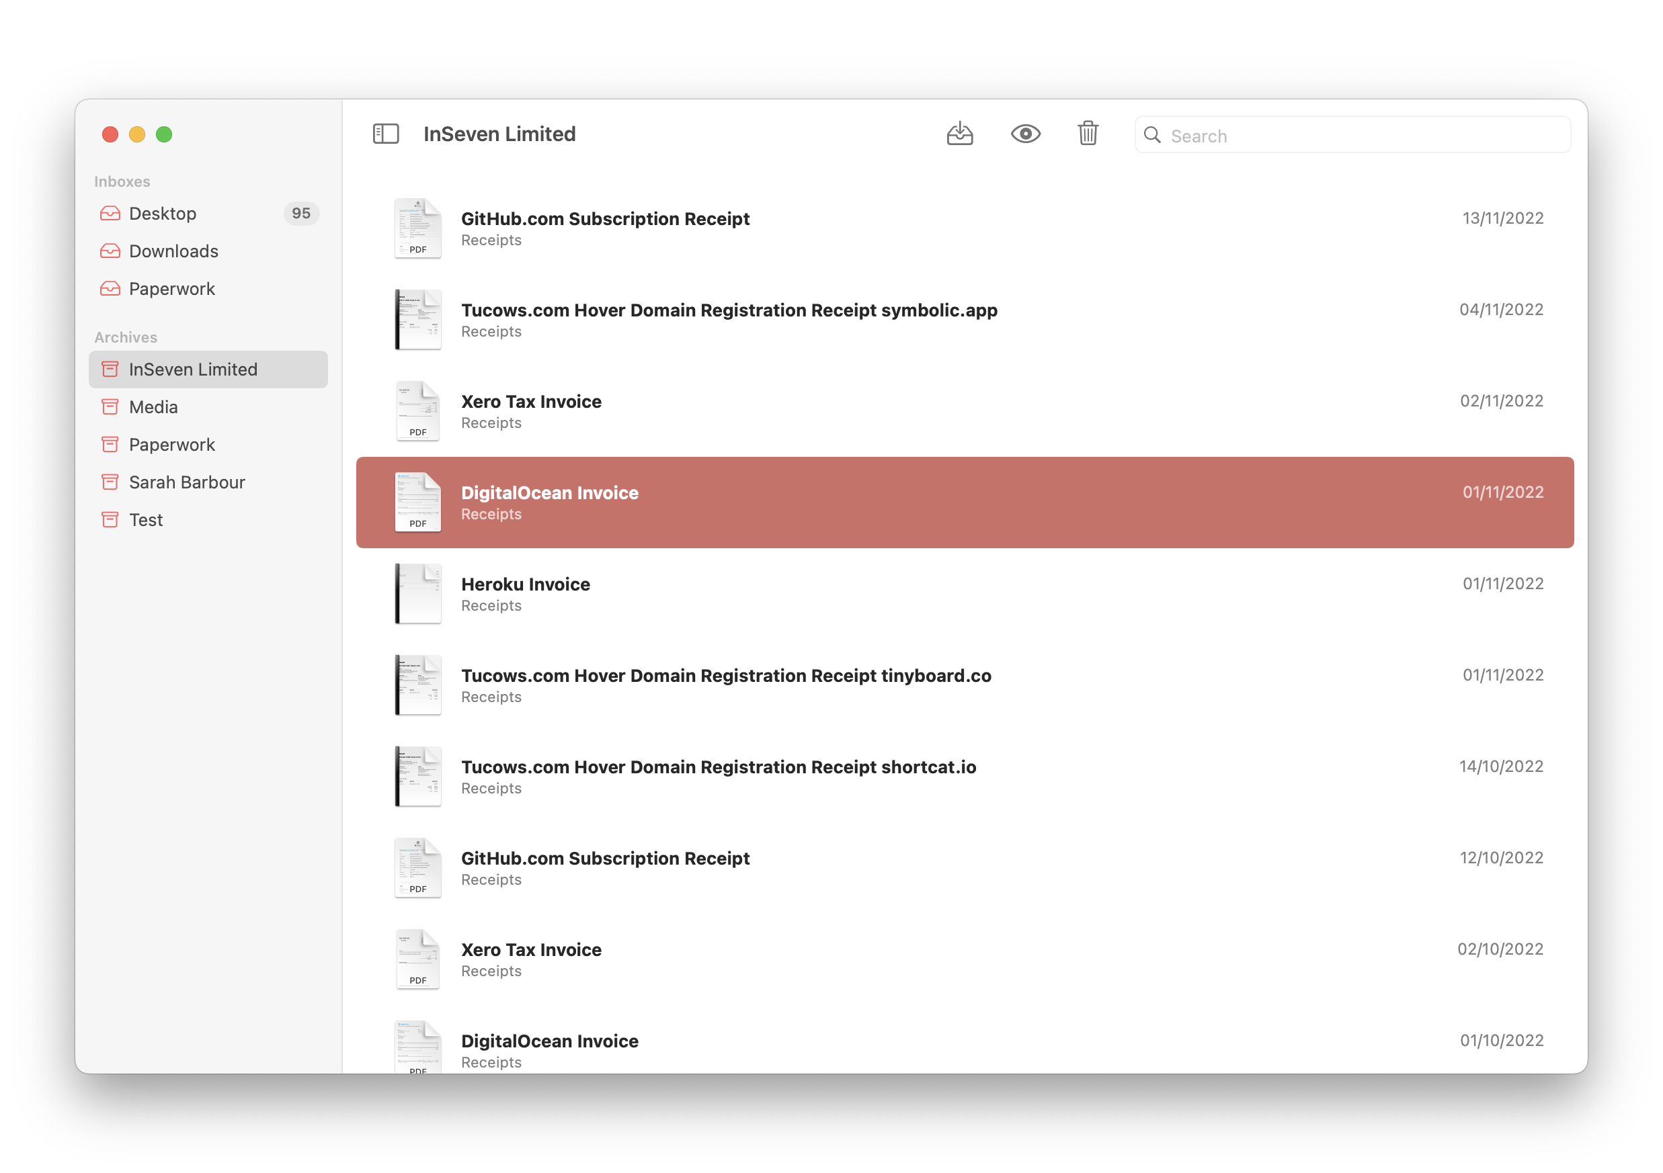
Task: Select GitHub.com Subscription Receipt dated 12/10/2022
Action: [965, 868]
